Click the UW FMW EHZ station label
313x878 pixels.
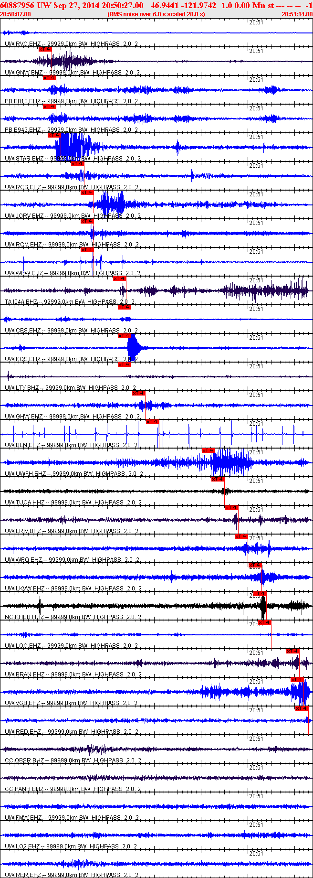[x=72, y=818]
